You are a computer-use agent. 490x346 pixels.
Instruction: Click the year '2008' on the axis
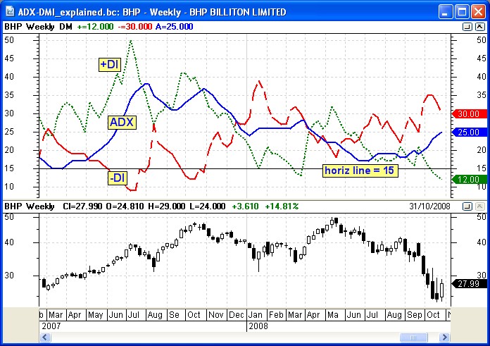258,326
